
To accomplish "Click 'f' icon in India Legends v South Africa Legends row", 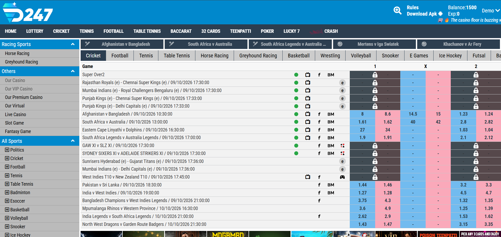I will (319, 216).
